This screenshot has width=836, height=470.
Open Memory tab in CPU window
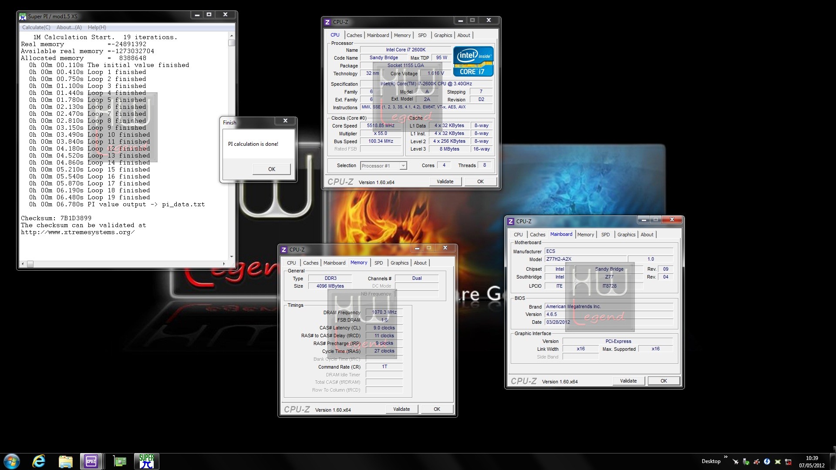pos(402,35)
